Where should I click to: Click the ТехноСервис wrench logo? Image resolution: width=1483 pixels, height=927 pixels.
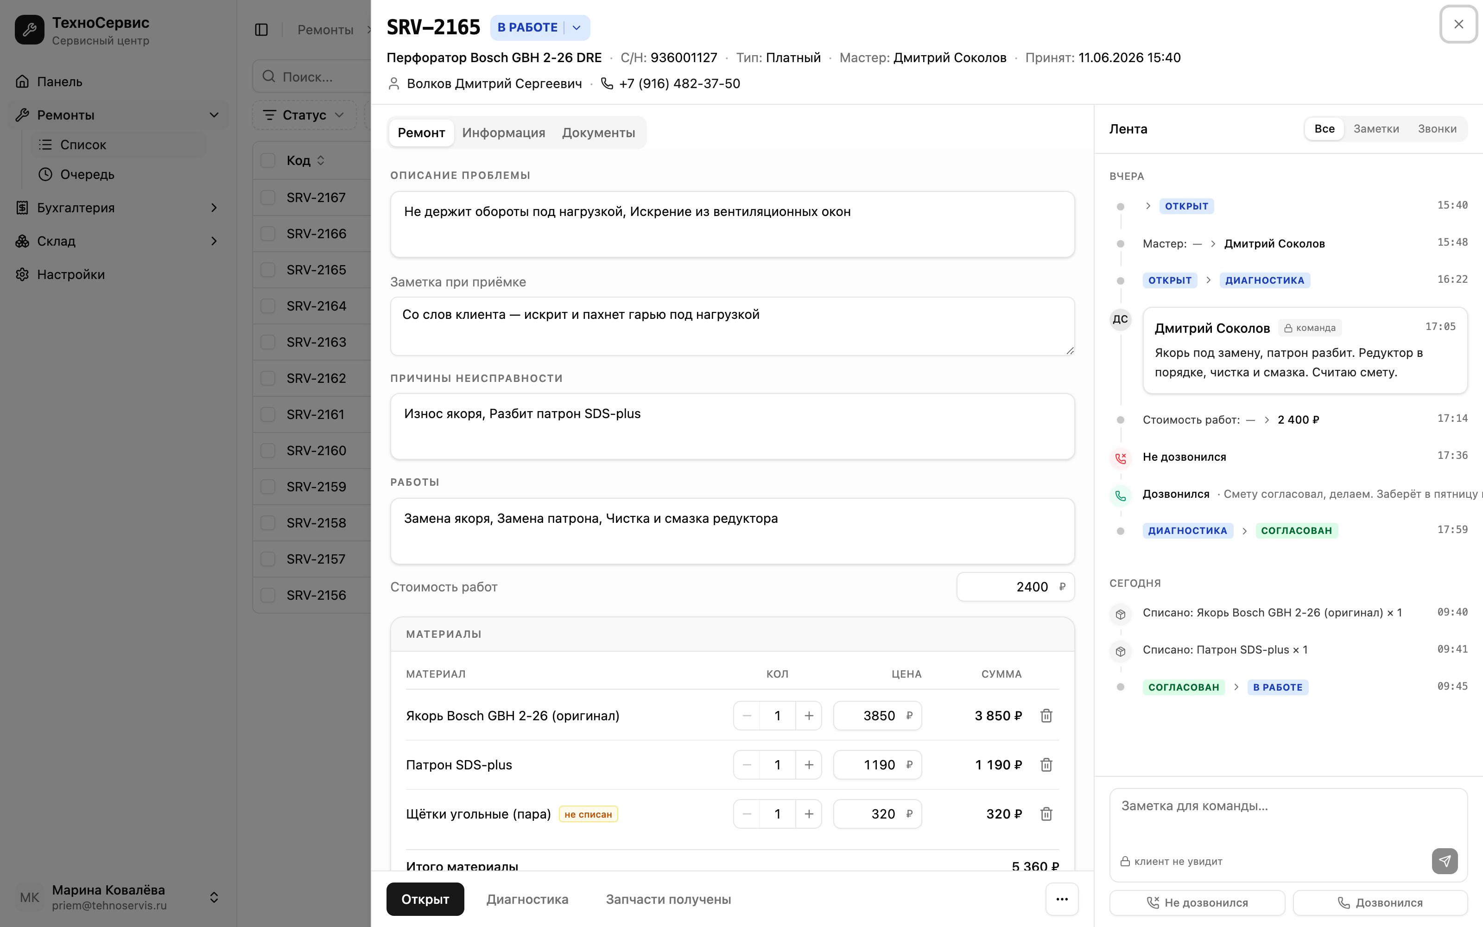point(29,29)
